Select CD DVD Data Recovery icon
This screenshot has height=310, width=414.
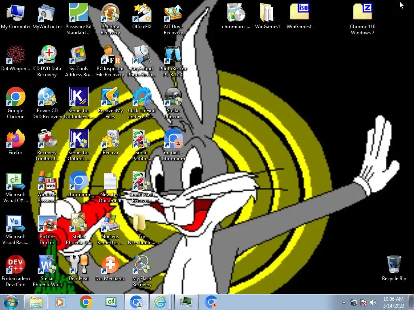[47, 61]
